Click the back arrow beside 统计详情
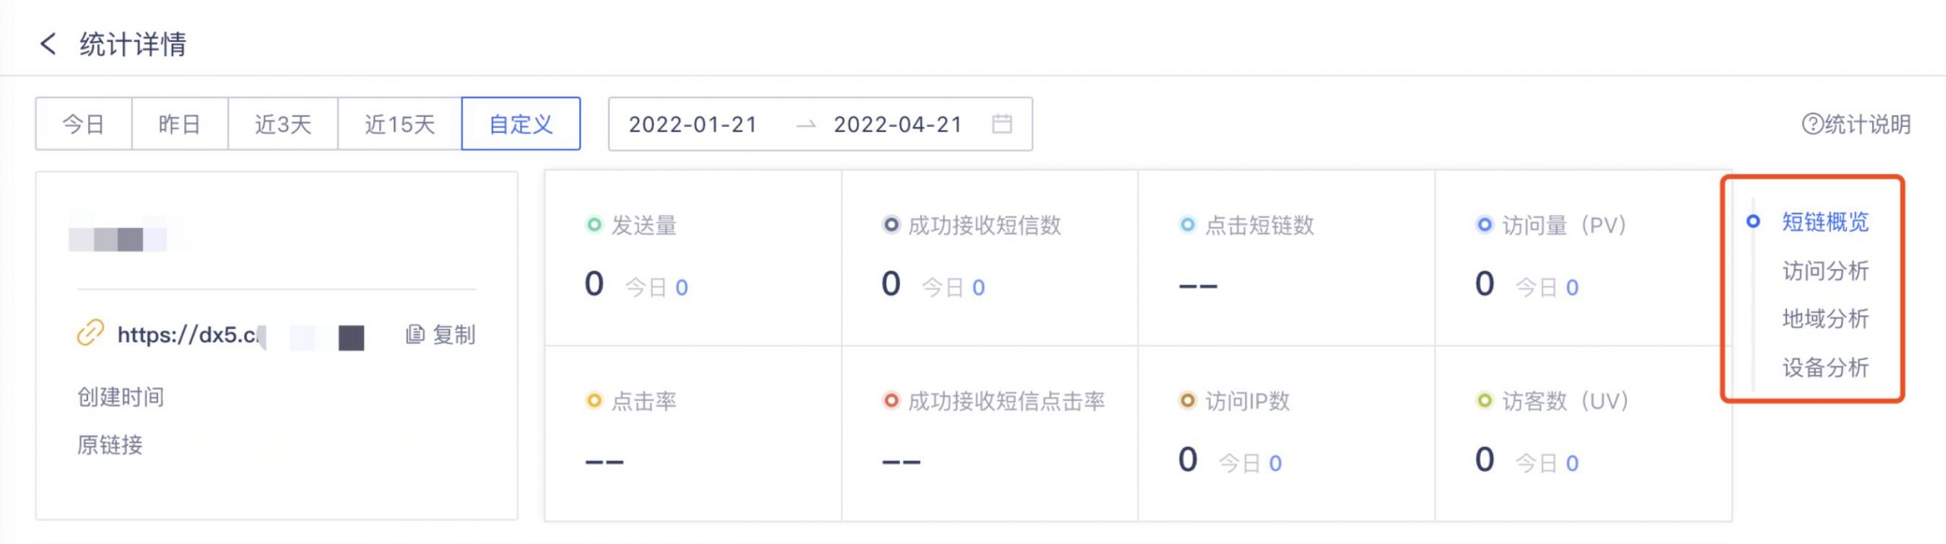 click(x=48, y=44)
